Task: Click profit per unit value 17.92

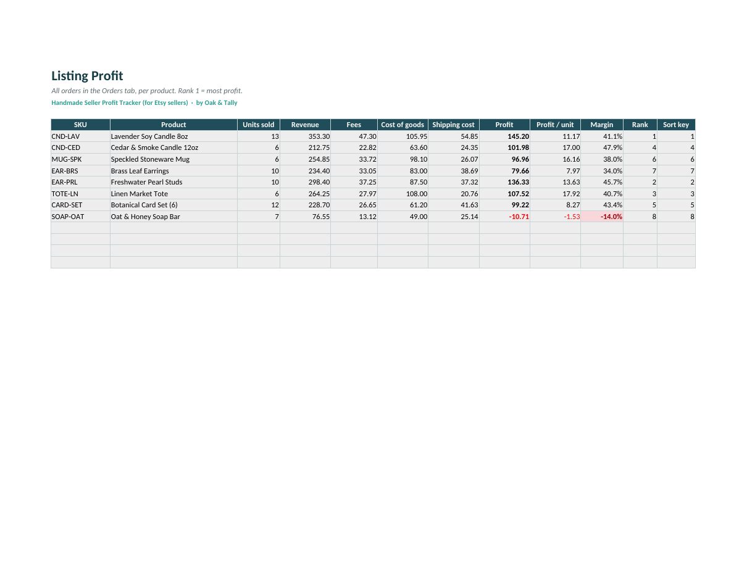Action: tap(555, 194)
